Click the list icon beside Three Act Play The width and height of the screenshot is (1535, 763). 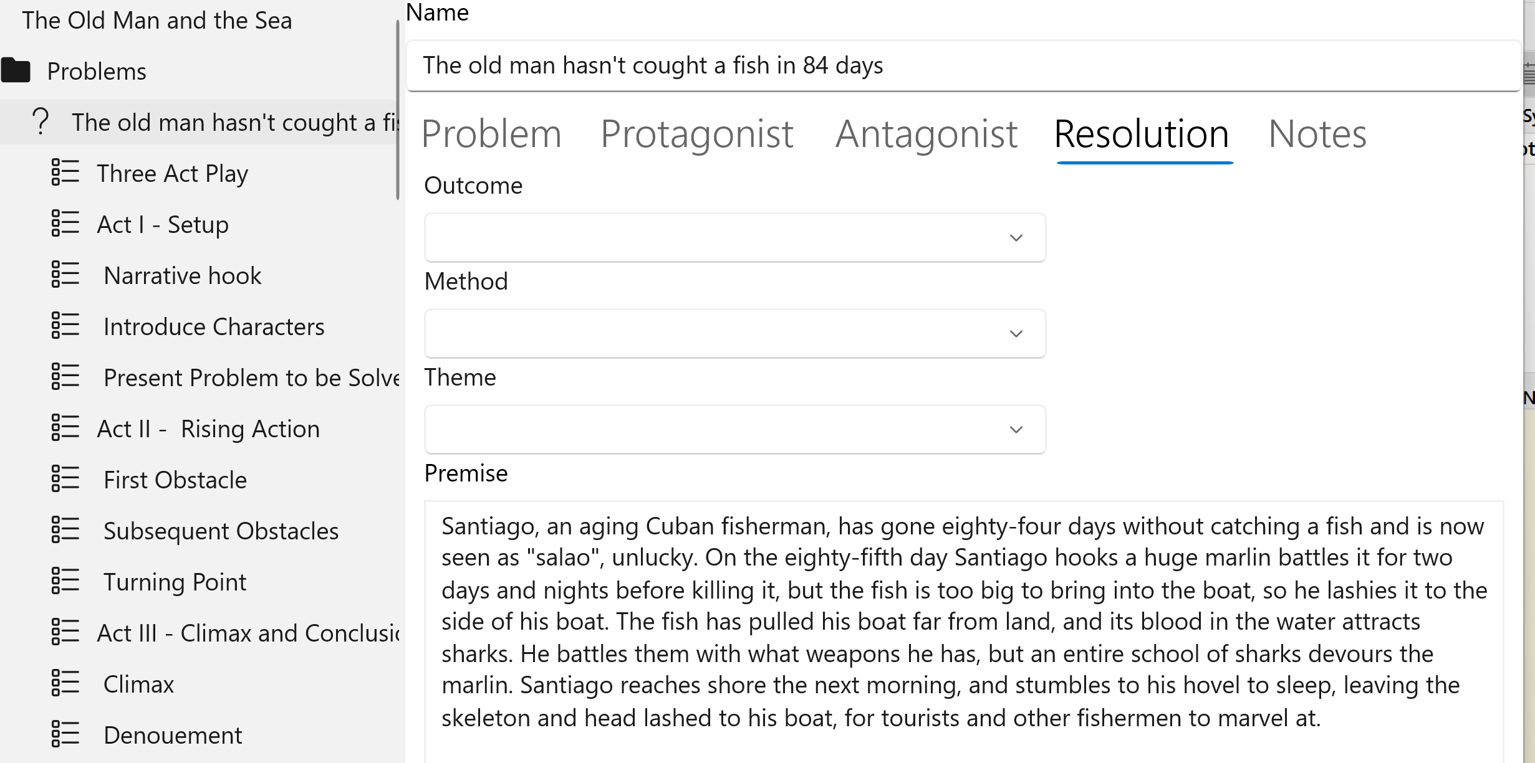pyautogui.click(x=65, y=173)
